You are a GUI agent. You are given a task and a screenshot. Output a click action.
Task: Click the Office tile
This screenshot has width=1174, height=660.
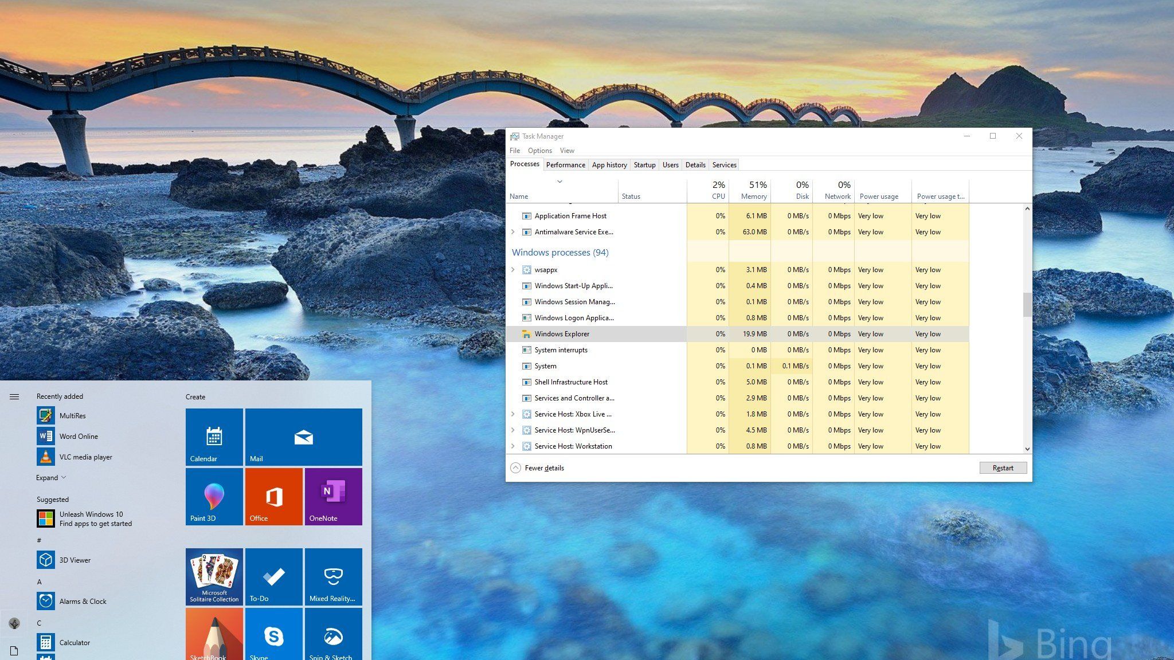point(273,496)
